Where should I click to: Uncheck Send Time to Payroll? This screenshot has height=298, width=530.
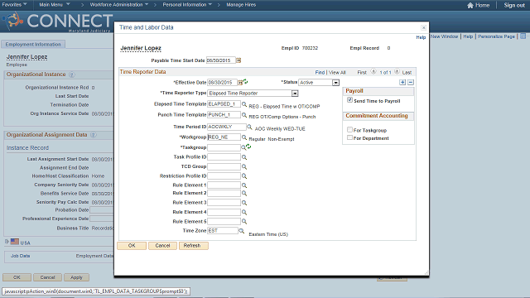349,100
